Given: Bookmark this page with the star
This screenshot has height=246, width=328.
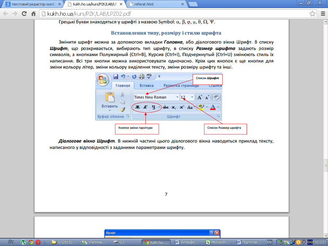Looking at the screenshot, I should [x=312, y=14].
